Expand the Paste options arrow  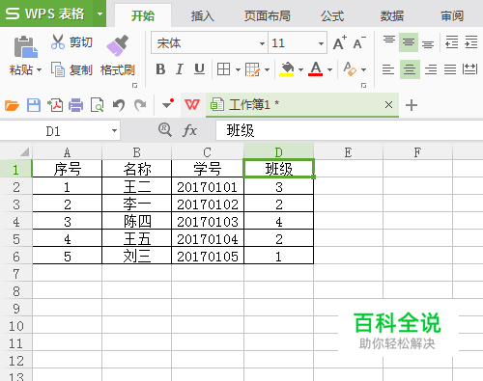coord(39,69)
